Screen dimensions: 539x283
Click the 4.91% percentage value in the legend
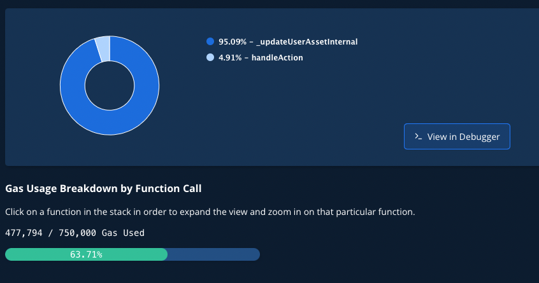tap(230, 58)
